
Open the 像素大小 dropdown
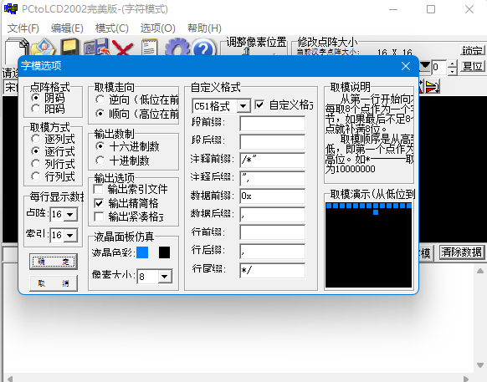[165, 276]
